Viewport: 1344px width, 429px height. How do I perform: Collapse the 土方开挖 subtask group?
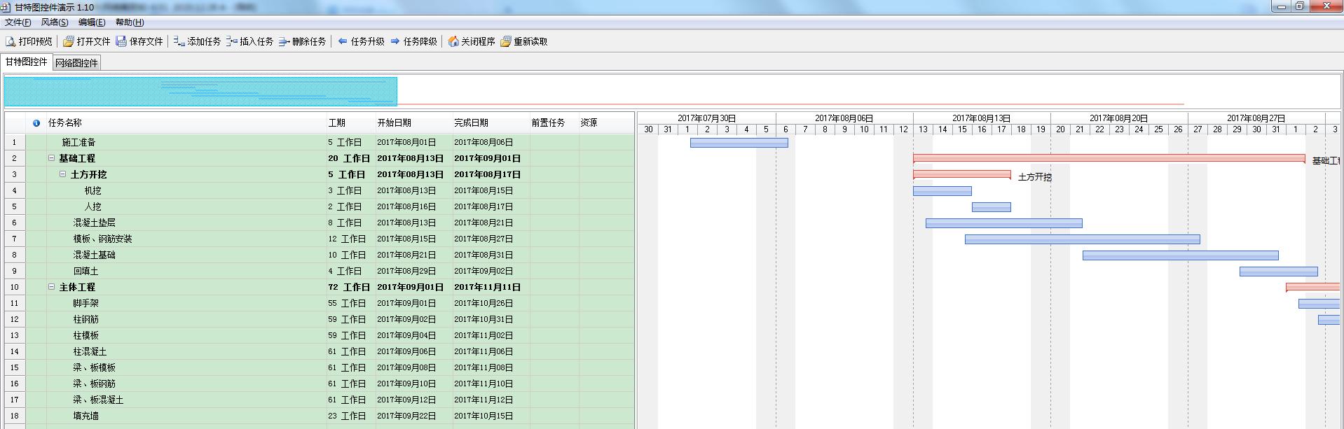click(62, 174)
